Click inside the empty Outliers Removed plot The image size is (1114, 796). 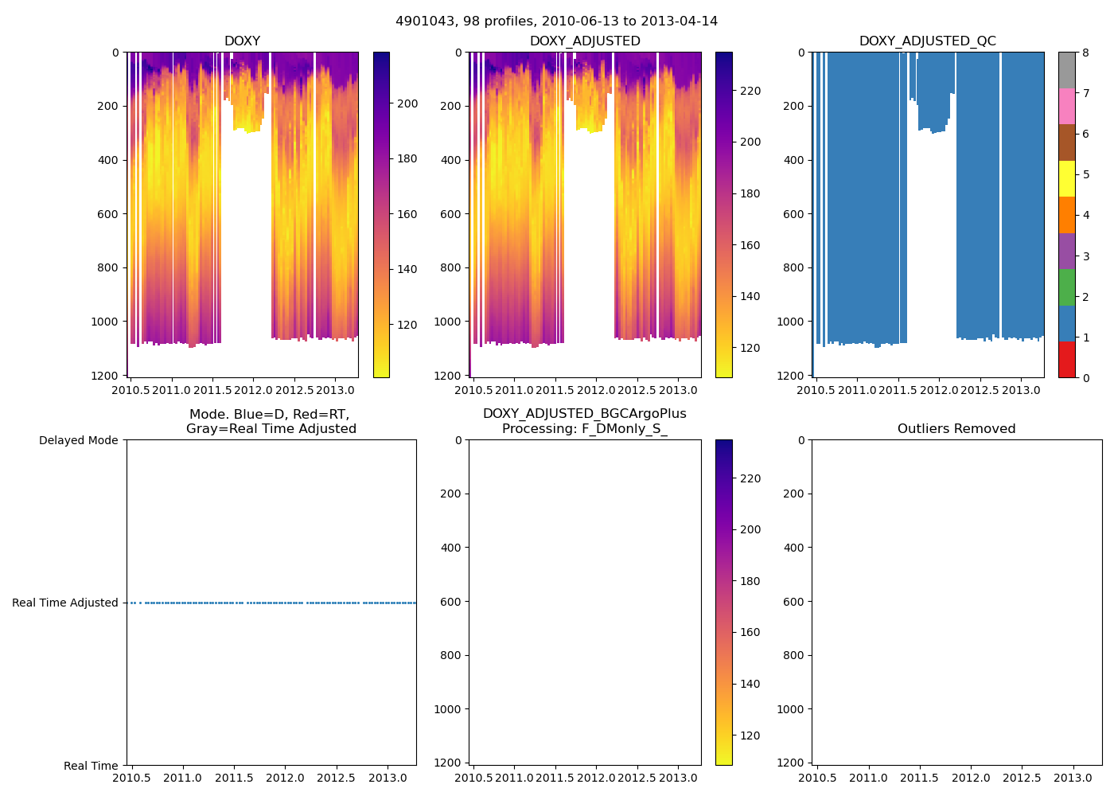[x=956, y=602]
